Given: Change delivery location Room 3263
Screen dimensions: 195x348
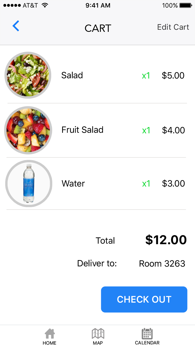Looking at the screenshot, I should 162,264.
